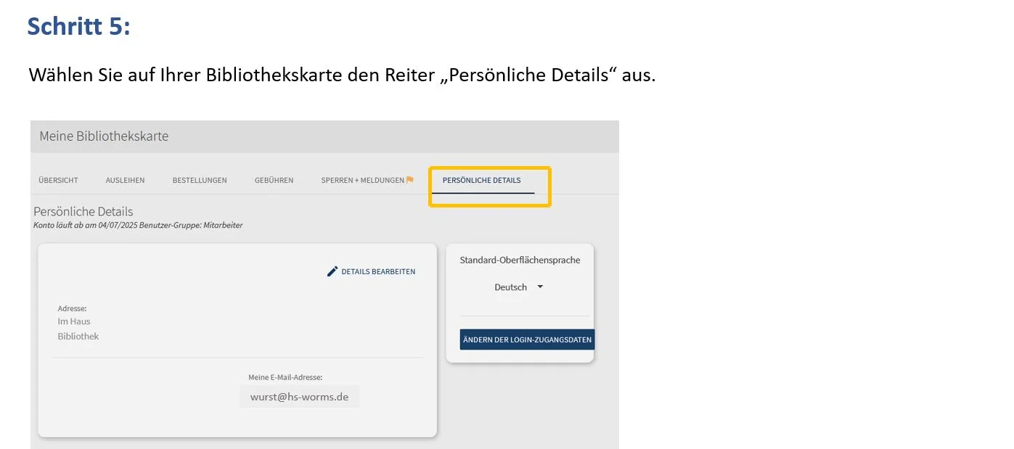
Task: Click the orange flag icon beside SPERREN + MELDUNGEN
Action: [x=410, y=179]
